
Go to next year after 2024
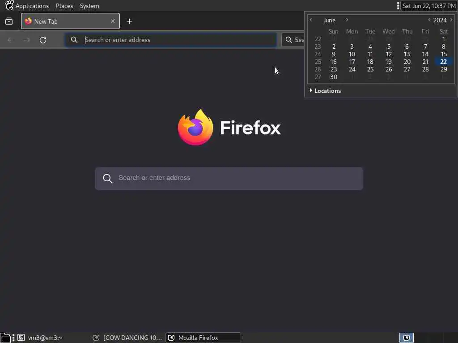[451, 20]
